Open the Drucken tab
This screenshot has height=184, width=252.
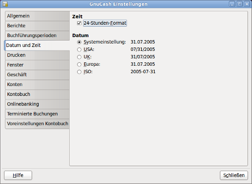click(37, 55)
